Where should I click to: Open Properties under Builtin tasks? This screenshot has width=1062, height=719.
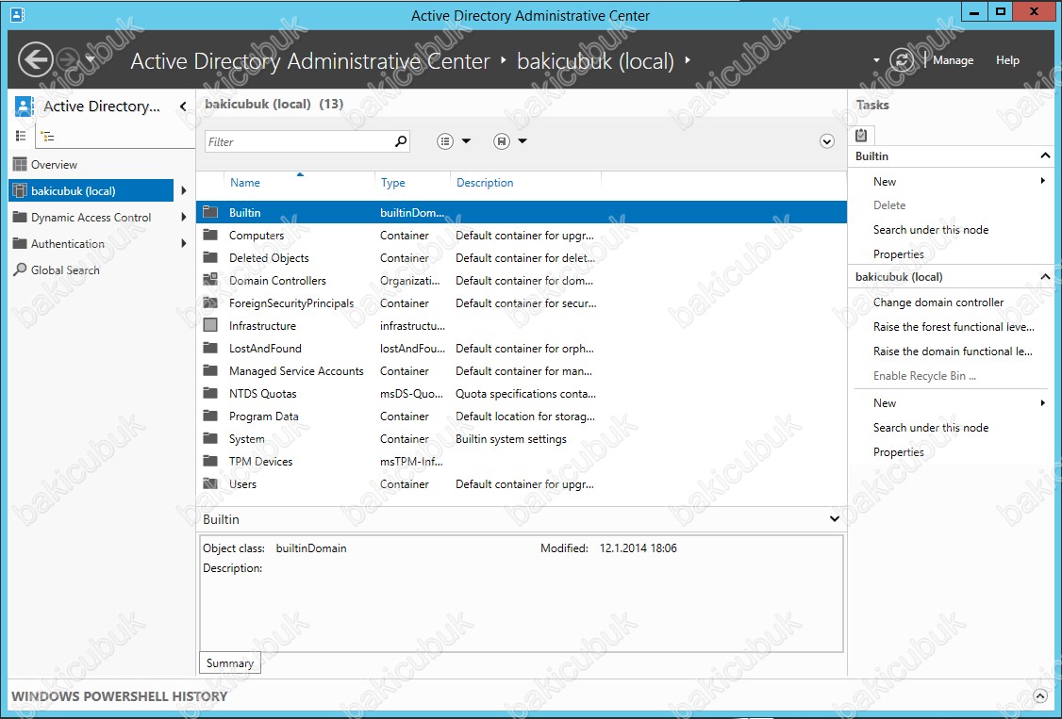[898, 254]
